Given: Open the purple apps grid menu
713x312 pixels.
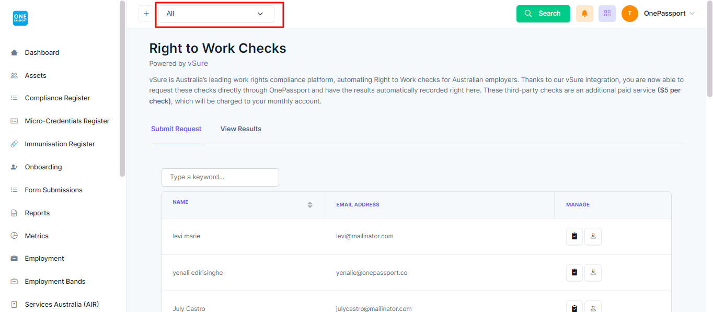Looking at the screenshot, I should point(607,14).
